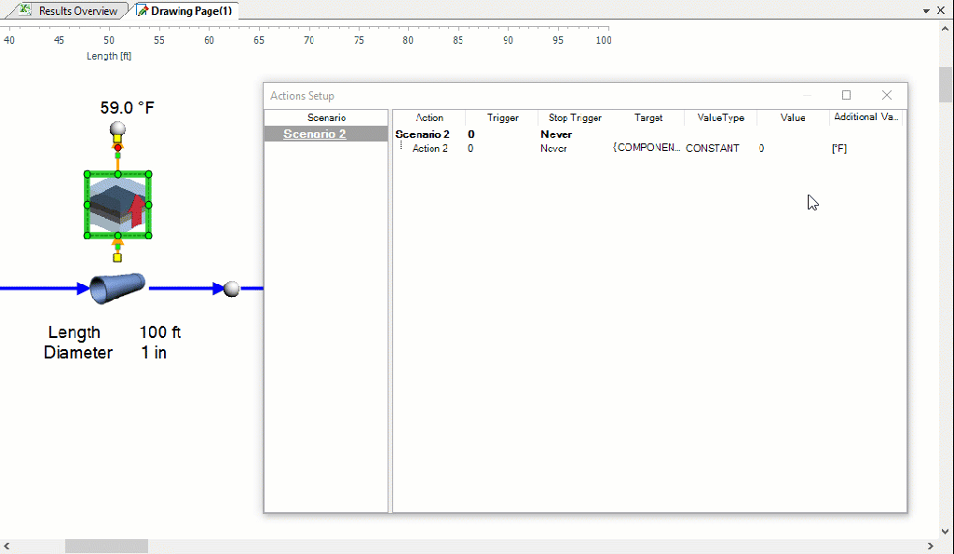Click the yellow connector below the heat component
Image resolution: width=954 pixels, height=554 pixels.
pos(117,257)
